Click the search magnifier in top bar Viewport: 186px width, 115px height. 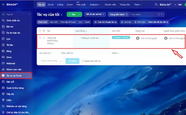pyautogui.click(x=156, y=4)
